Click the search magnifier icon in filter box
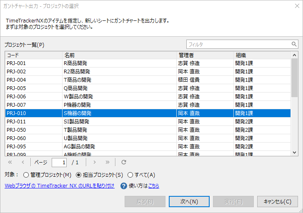303x213 pixels. pyautogui.click(x=294, y=44)
